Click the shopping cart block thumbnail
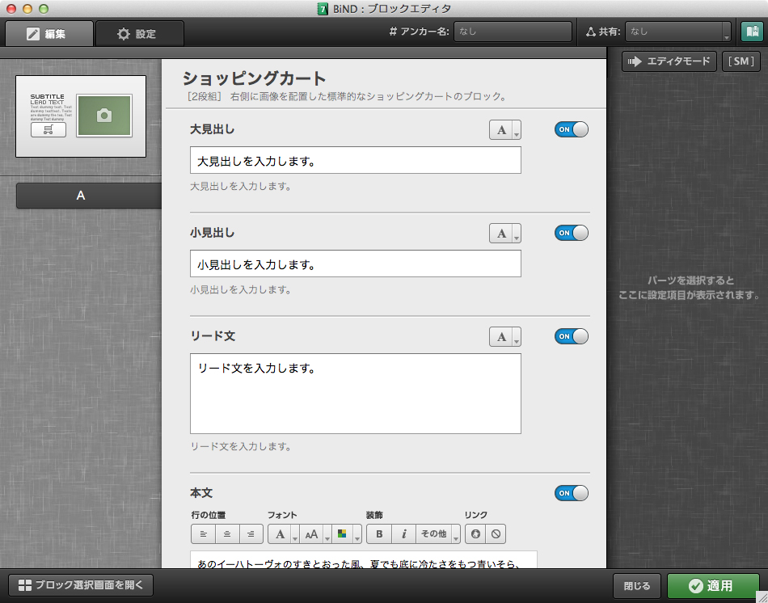 [x=81, y=116]
